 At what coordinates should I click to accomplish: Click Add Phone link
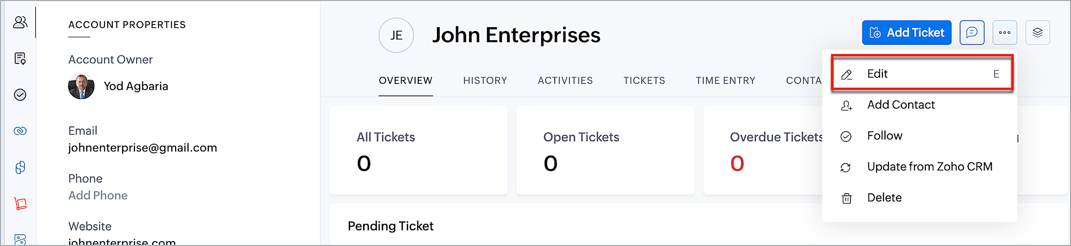coord(98,196)
